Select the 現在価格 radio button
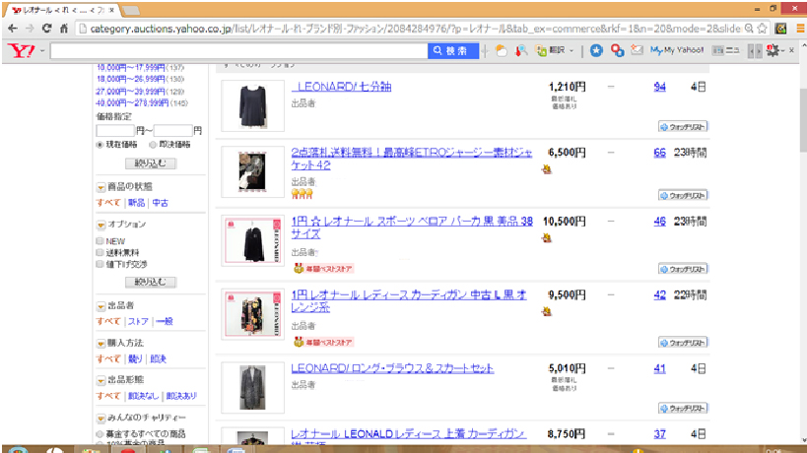This screenshot has width=807, height=453. (x=100, y=145)
